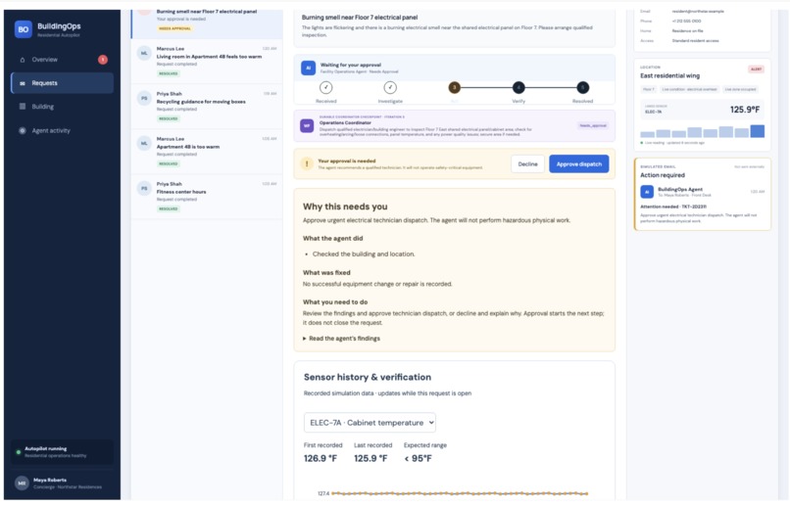Click ML avatar beside Apartment 4B is too warm
Screen dimensions: 790x506
pyautogui.click(x=144, y=143)
